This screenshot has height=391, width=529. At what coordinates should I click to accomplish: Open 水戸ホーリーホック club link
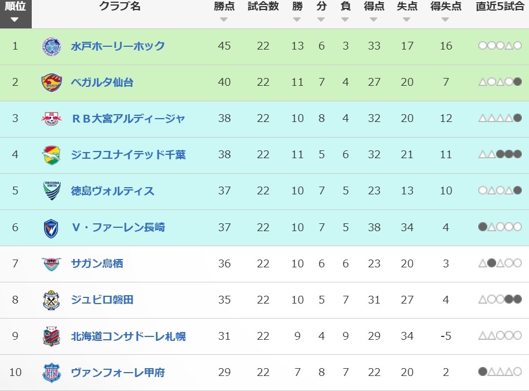click(x=117, y=46)
